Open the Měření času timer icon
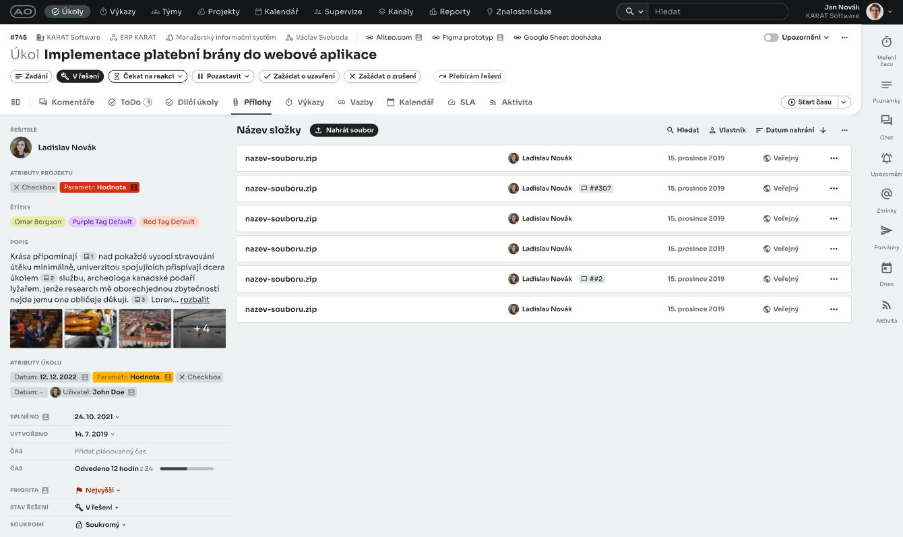This screenshot has width=903, height=537. point(886,42)
